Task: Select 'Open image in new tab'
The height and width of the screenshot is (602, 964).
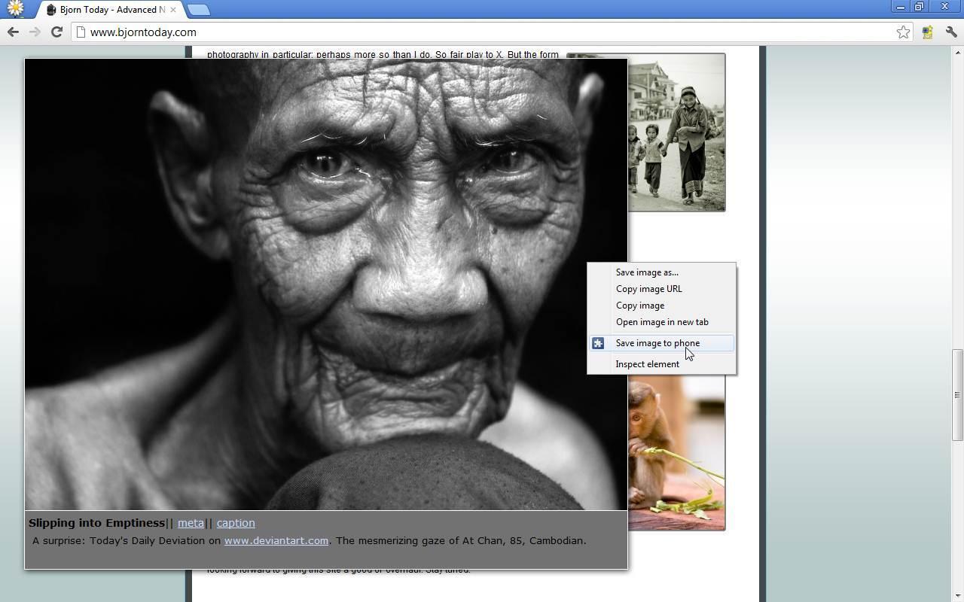Action: tap(661, 322)
